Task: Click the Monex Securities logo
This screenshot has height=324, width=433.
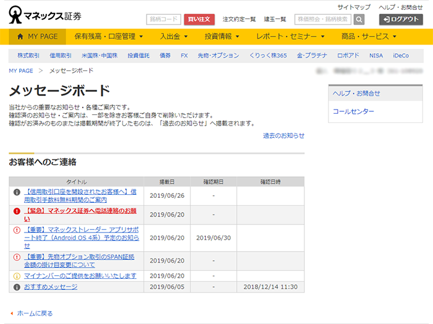Action: [x=45, y=15]
